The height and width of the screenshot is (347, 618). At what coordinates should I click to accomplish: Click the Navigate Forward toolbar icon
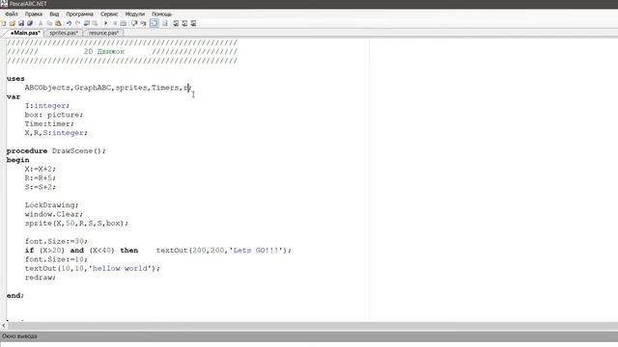tap(95, 23)
